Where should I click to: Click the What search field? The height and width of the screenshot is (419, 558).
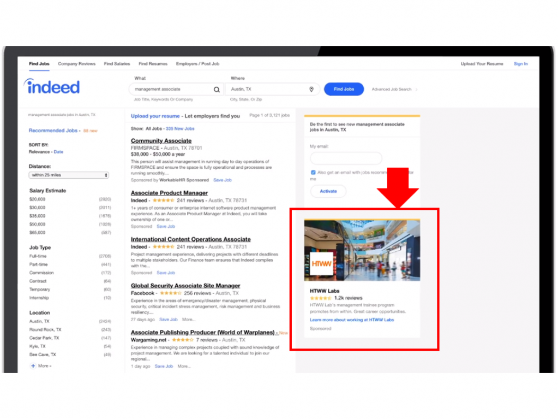[177, 89]
